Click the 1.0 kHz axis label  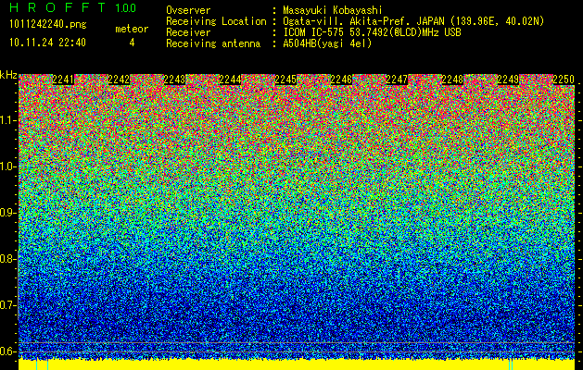(7, 166)
